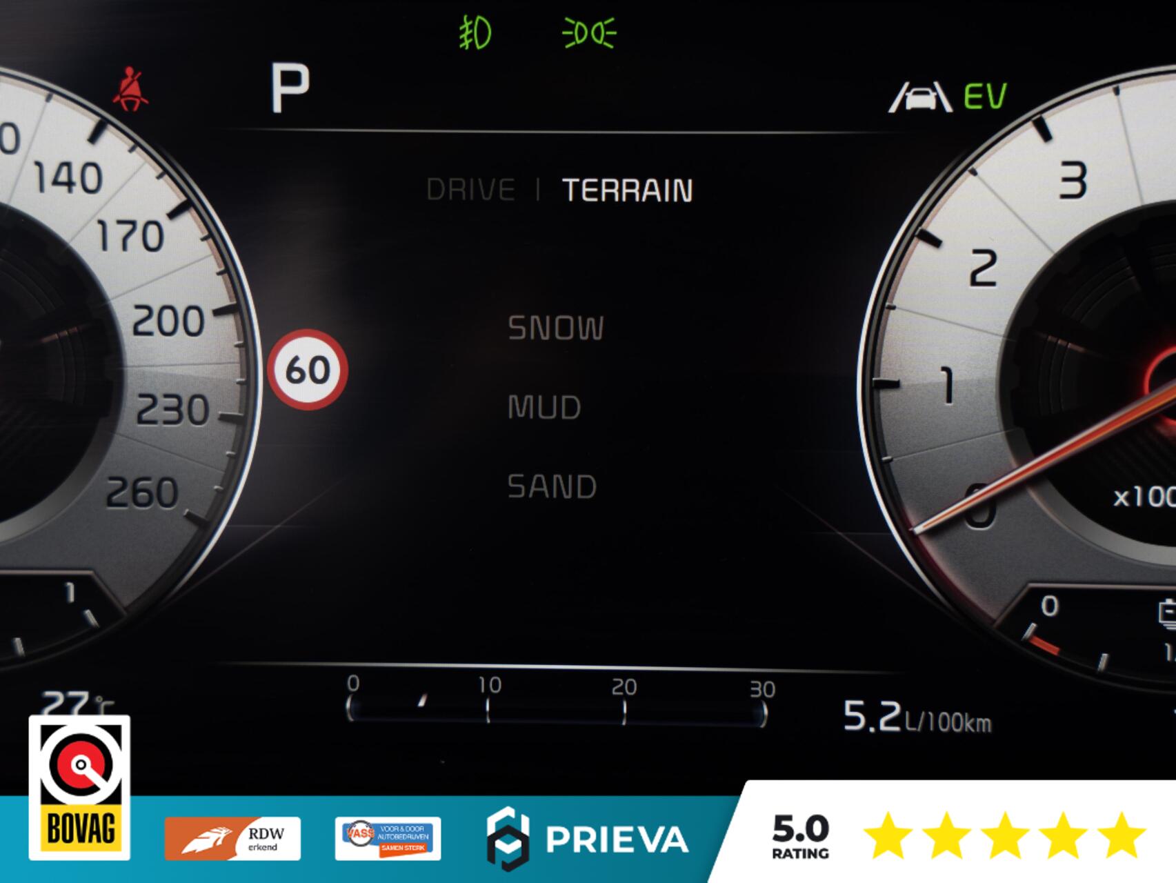
Task: Click the 60 speed limit sign
Action: [x=308, y=370]
